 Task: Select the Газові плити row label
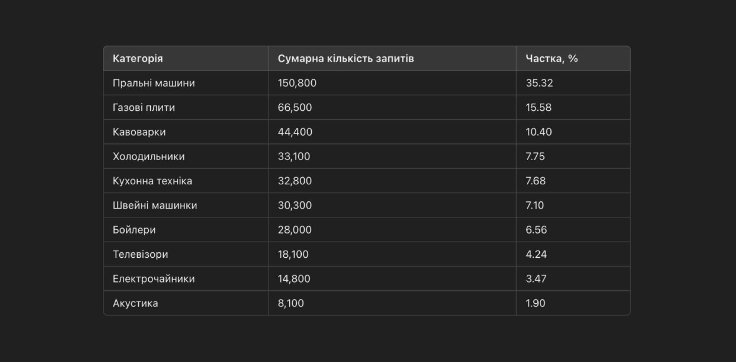[x=144, y=108]
